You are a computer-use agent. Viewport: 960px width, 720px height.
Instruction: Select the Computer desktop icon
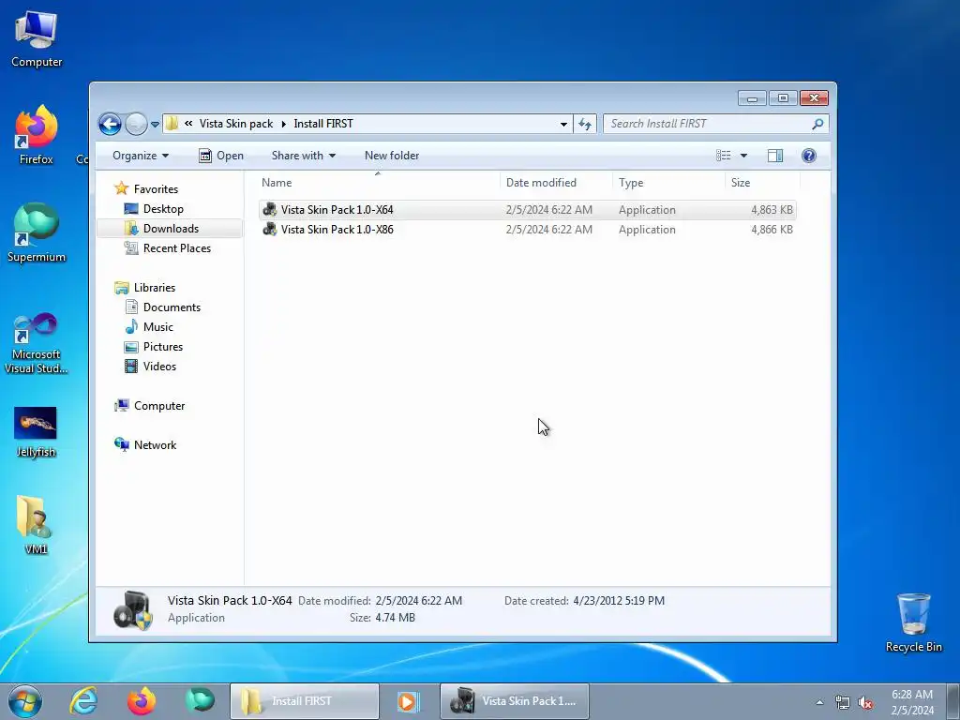pyautogui.click(x=37, y=38)
